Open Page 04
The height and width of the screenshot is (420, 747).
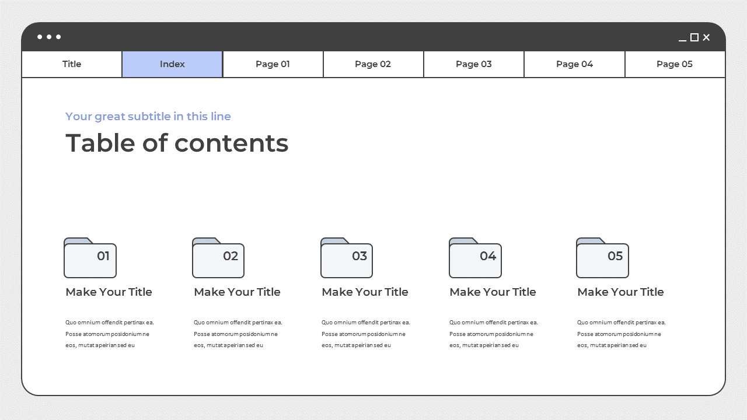pyautogui.click(x=574, y=64)
